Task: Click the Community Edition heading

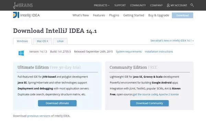Action: click(128, 67)
